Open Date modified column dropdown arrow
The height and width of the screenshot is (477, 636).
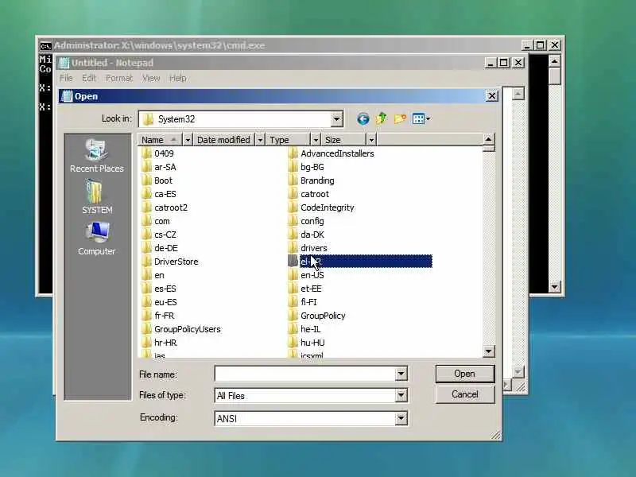tap(260, 140)
